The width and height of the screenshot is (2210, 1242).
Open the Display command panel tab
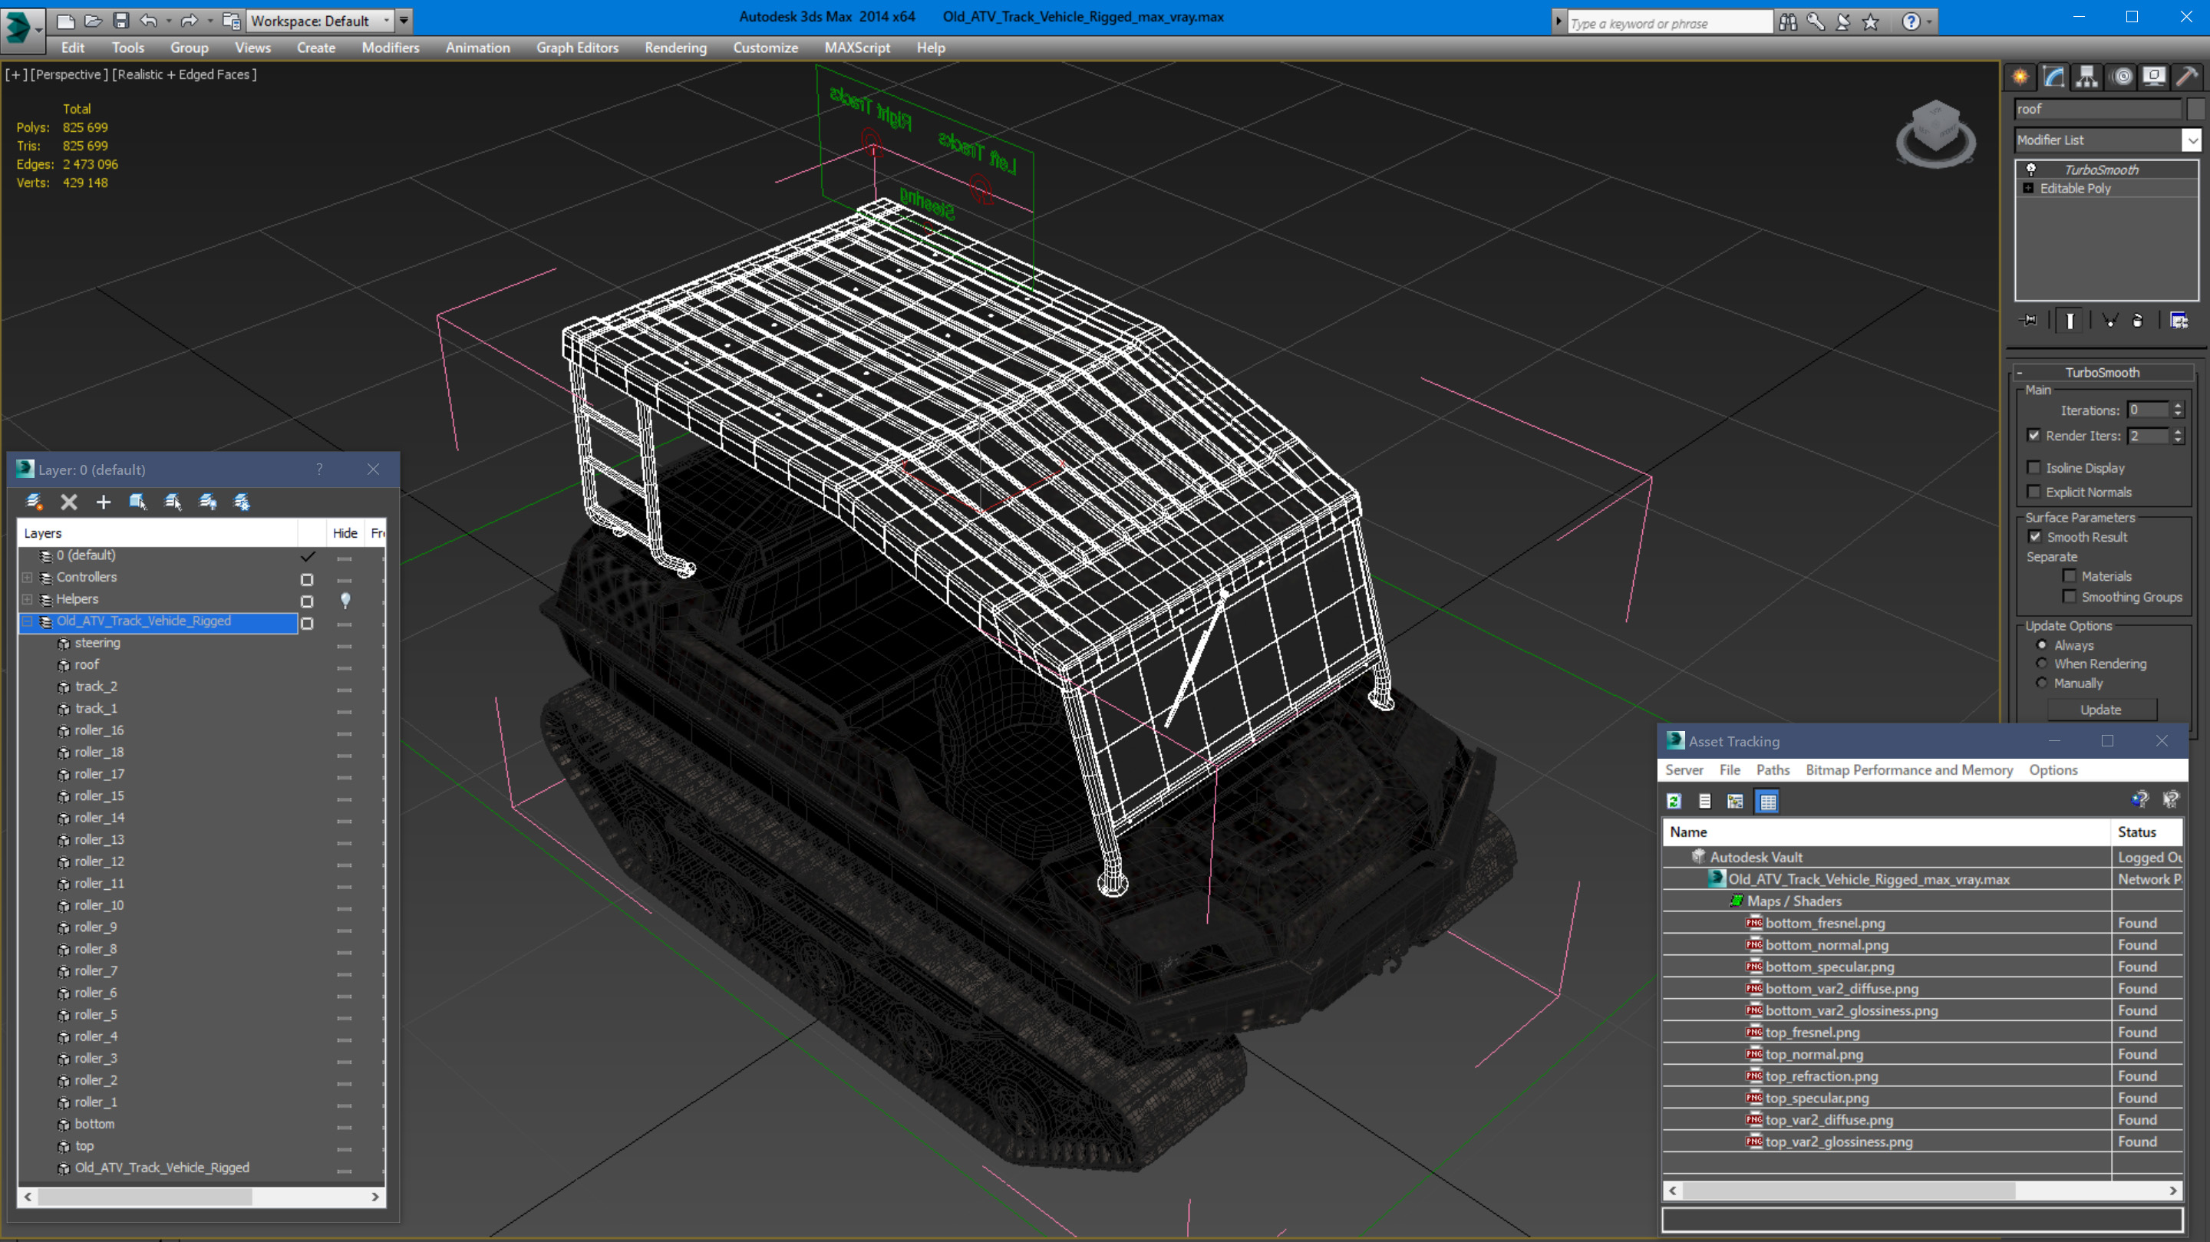coord(2154,77)
